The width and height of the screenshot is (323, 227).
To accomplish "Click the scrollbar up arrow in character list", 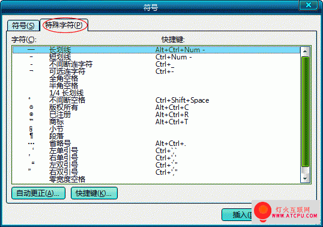I will (305, 51).
